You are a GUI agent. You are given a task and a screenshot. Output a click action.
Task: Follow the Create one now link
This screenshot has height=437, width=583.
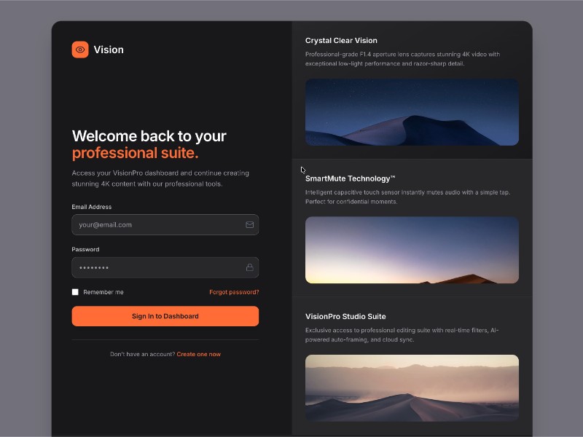(x=197, y=354)
